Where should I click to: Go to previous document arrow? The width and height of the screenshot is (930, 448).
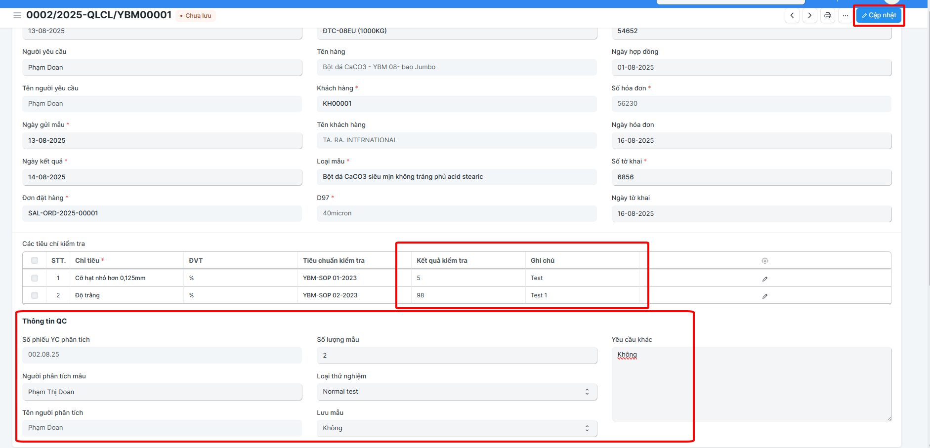792,15
